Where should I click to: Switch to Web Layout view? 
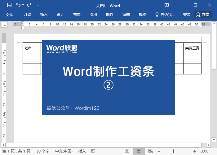click(x=150, y=151)
